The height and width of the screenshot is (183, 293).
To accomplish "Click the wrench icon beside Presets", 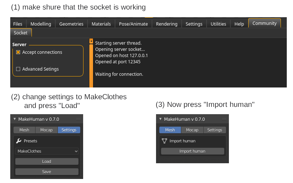I will tap(19, 141).
